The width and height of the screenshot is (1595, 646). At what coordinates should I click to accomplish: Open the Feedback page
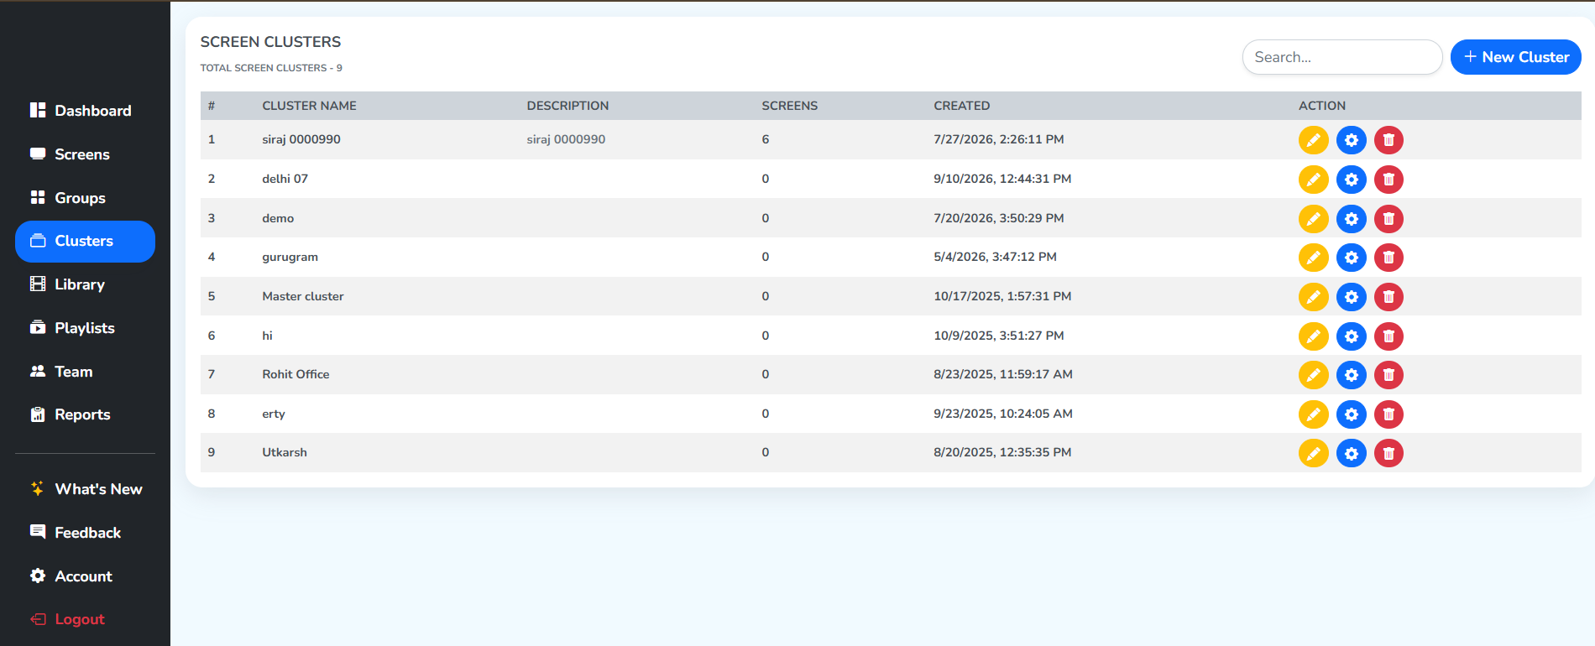tap(85, 533)
